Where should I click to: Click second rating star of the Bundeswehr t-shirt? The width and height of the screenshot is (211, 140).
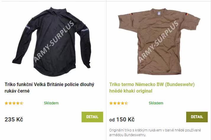(115, 103)
